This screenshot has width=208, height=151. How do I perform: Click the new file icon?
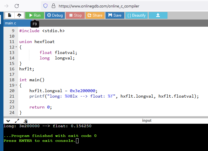pos(10,15)
